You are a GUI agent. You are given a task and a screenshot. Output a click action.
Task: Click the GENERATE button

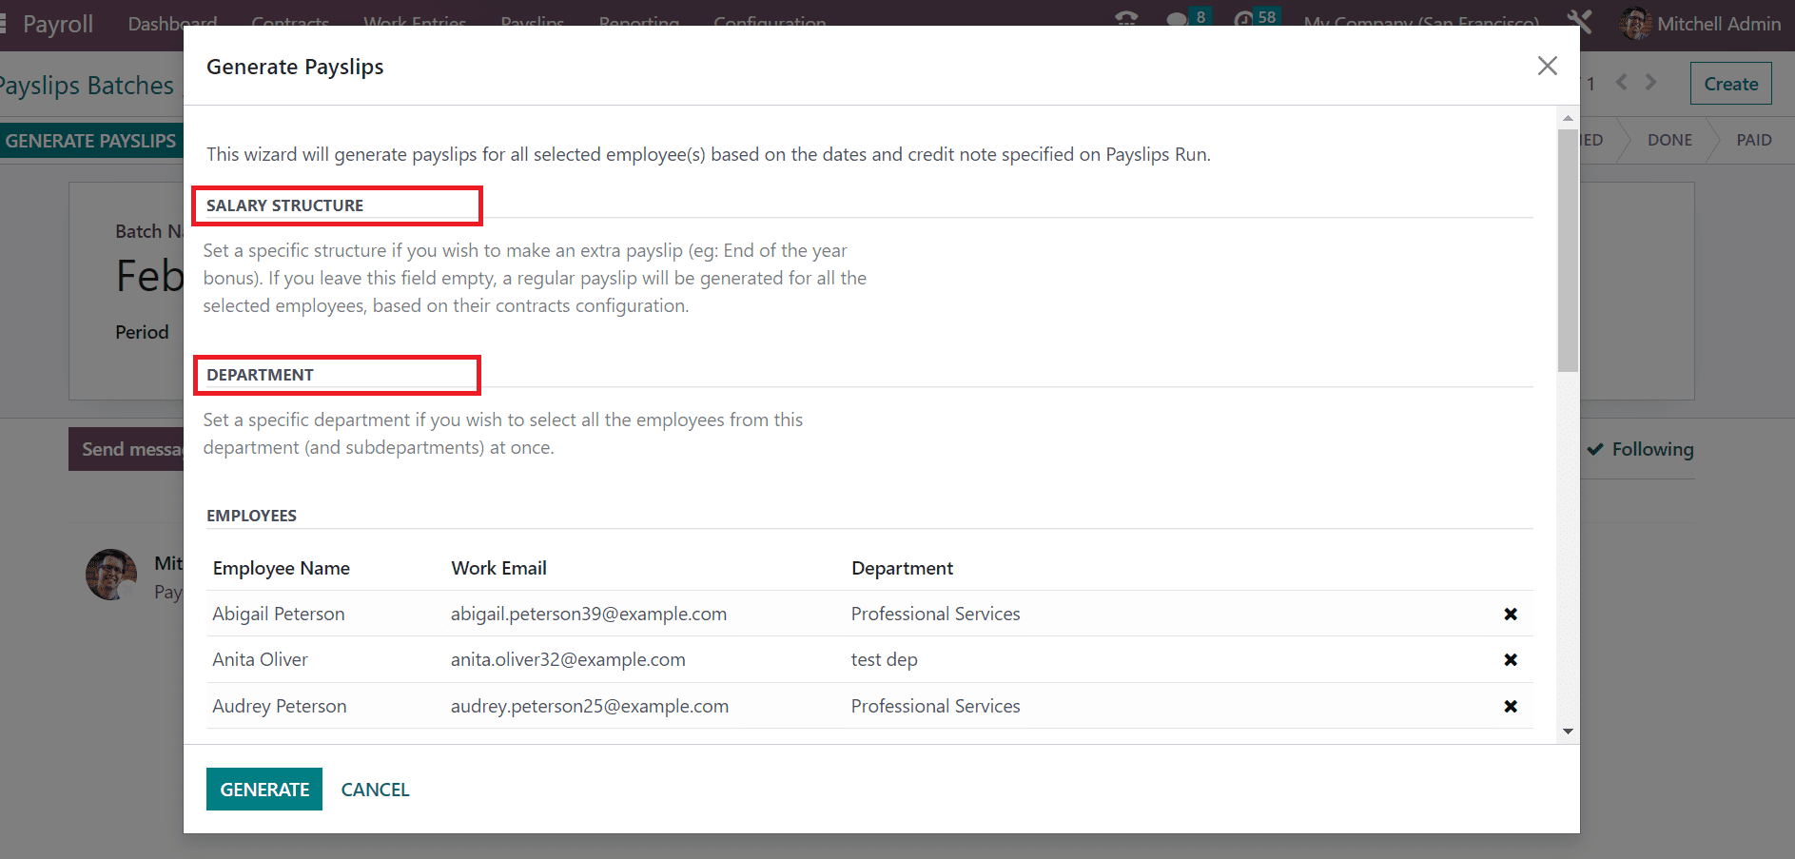(264, 790)
